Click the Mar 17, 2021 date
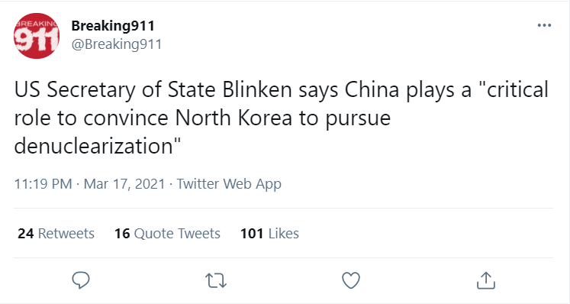The width and height of the screenshot is (570, 304). (x=124, y=184)
